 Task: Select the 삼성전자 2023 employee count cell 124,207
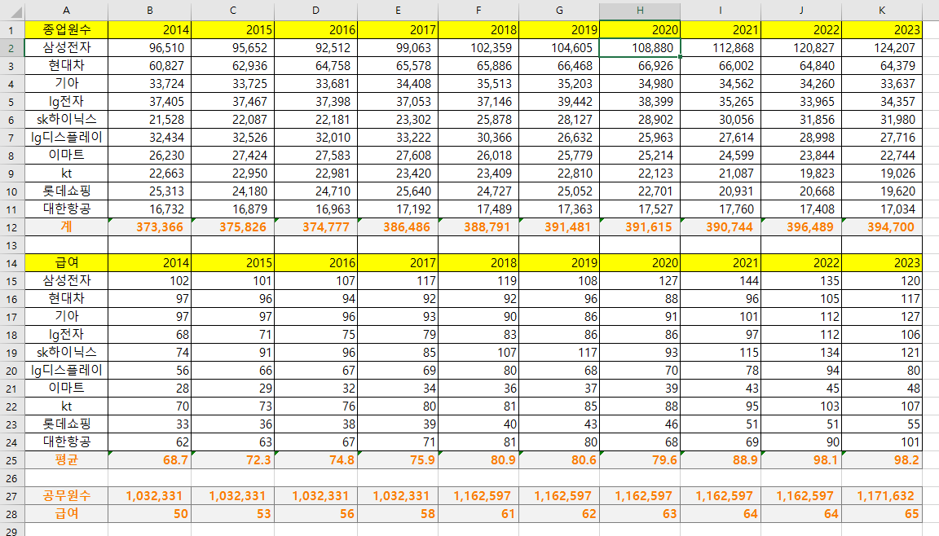882,47
